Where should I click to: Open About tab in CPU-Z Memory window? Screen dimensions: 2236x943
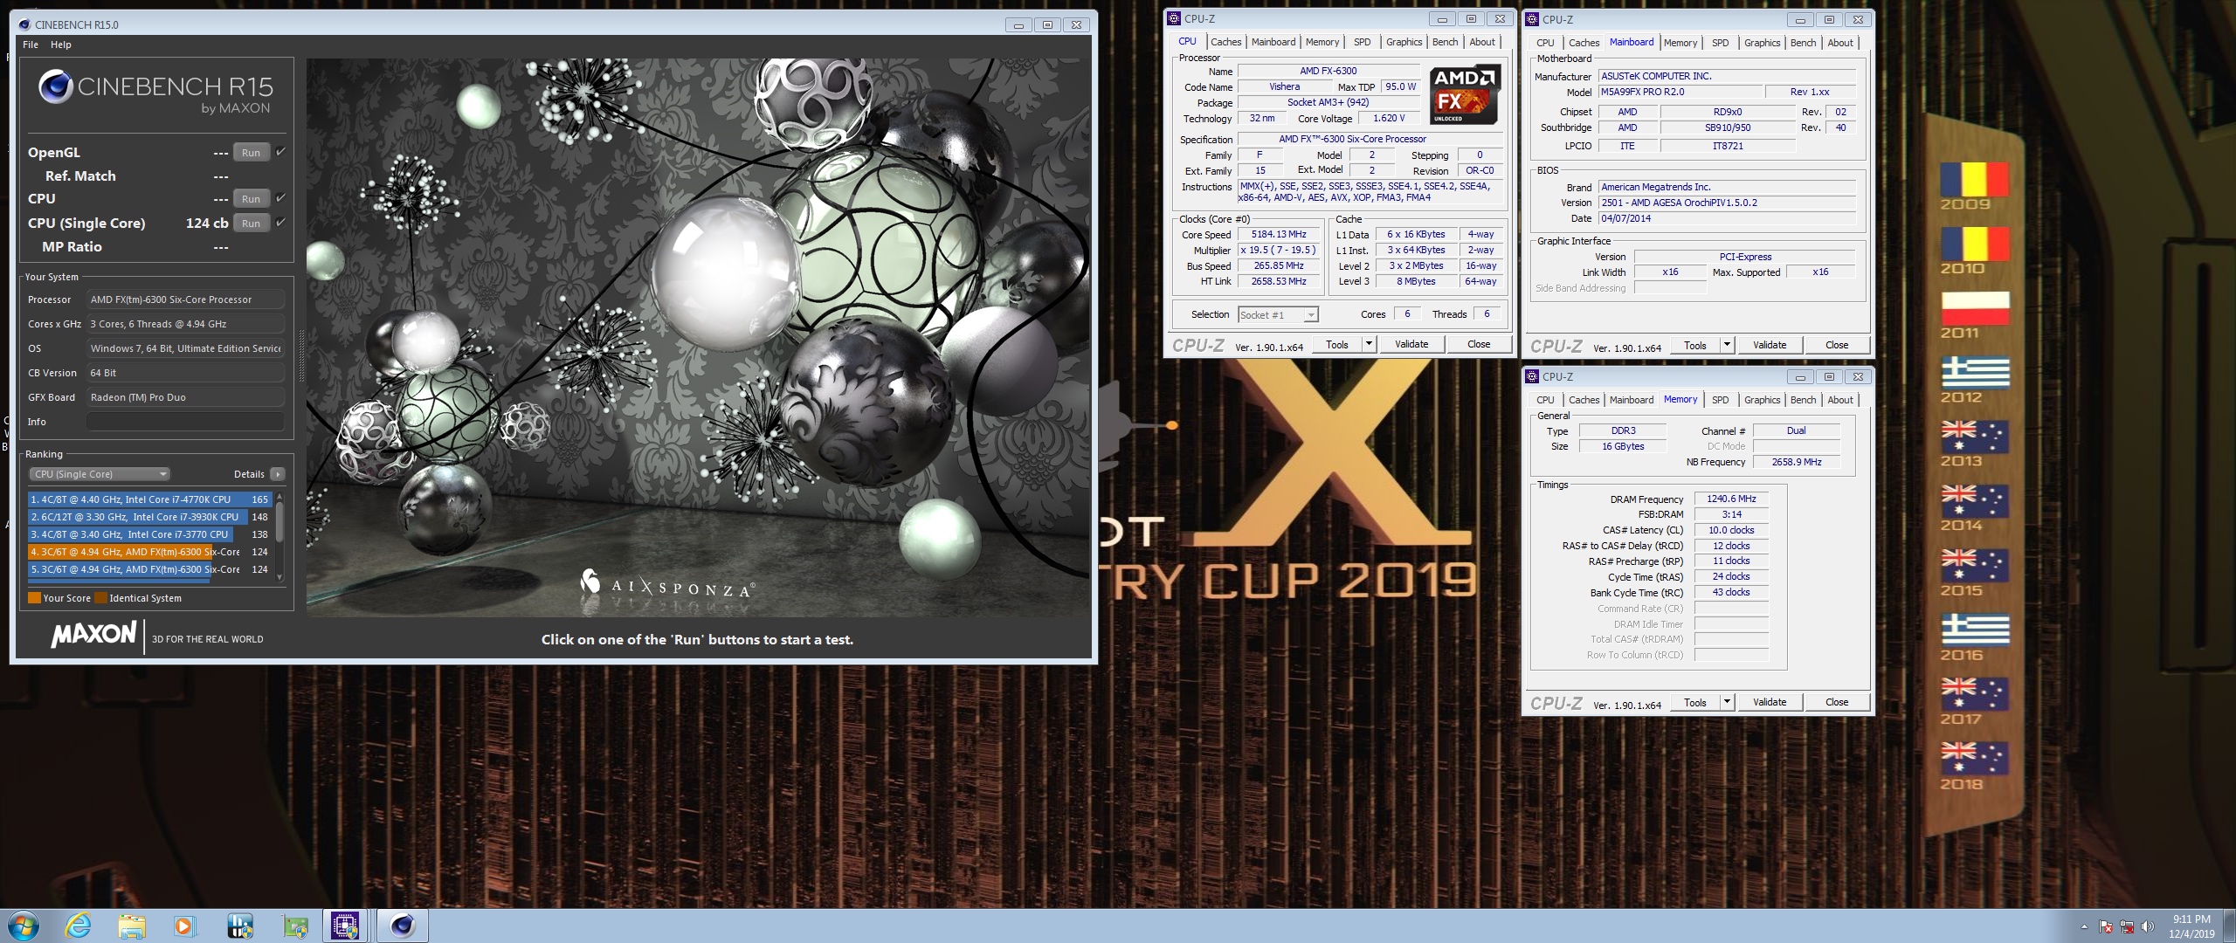click(x=1839, y=400)
